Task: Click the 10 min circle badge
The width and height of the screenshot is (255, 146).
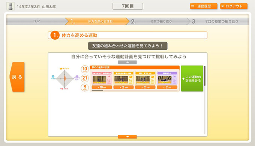Action: click(x=85, y=69)
